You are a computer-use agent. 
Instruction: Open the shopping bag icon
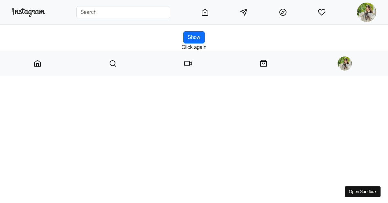tap(264, 63)
